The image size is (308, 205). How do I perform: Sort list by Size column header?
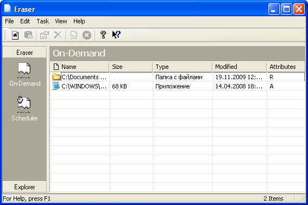point(131,67)
